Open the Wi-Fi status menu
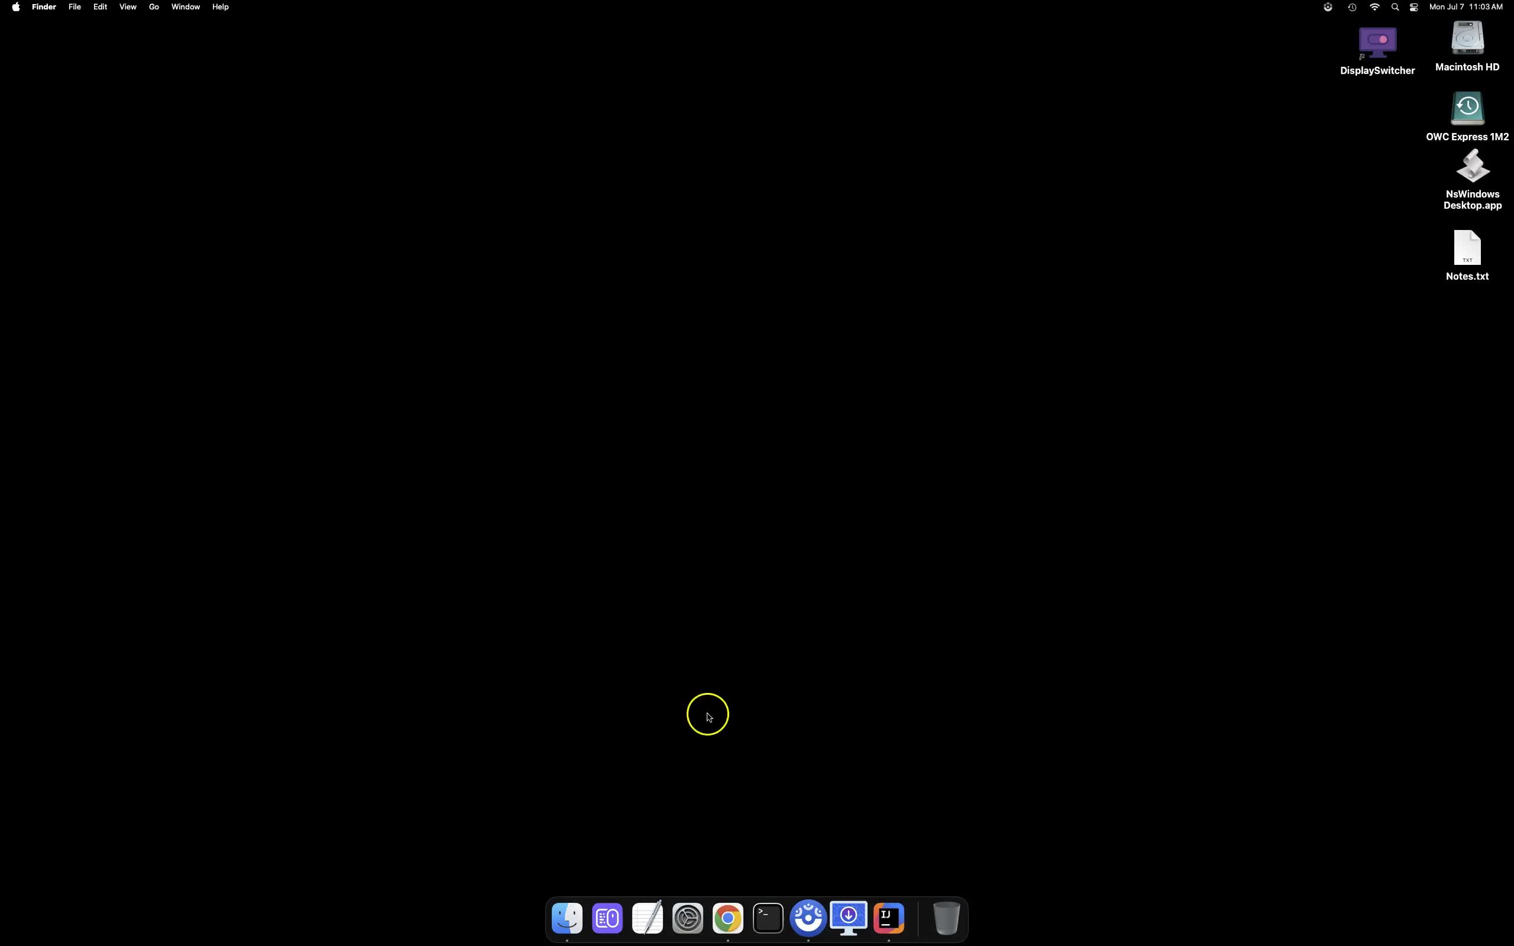The height and width of the screenshot is (946, 1514). point(1374,7)
